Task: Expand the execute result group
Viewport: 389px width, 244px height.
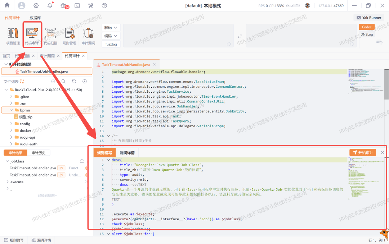Action: pos(7,181)
